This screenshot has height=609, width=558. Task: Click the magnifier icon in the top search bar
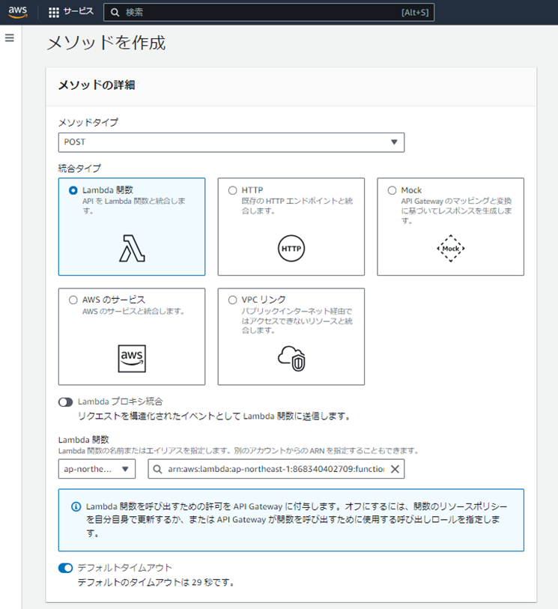pos(115,13)
